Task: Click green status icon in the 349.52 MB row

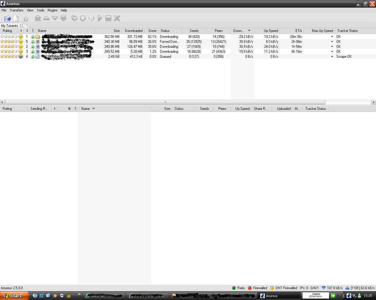Action: pyautogui.click(x=33, y=52)
